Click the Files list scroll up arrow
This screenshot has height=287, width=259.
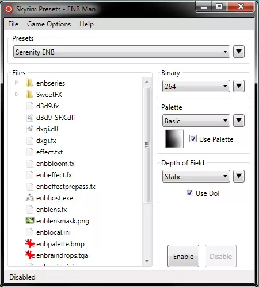[x=147, y=82]
